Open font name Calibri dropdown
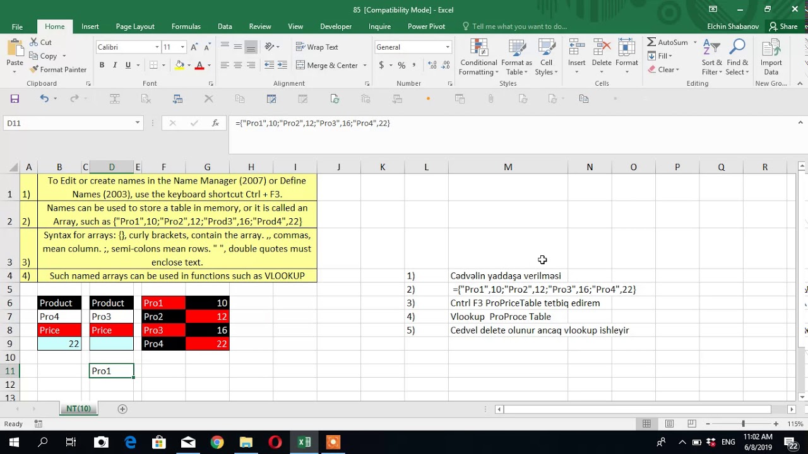The image size is (808, 454). click(157, 47)
